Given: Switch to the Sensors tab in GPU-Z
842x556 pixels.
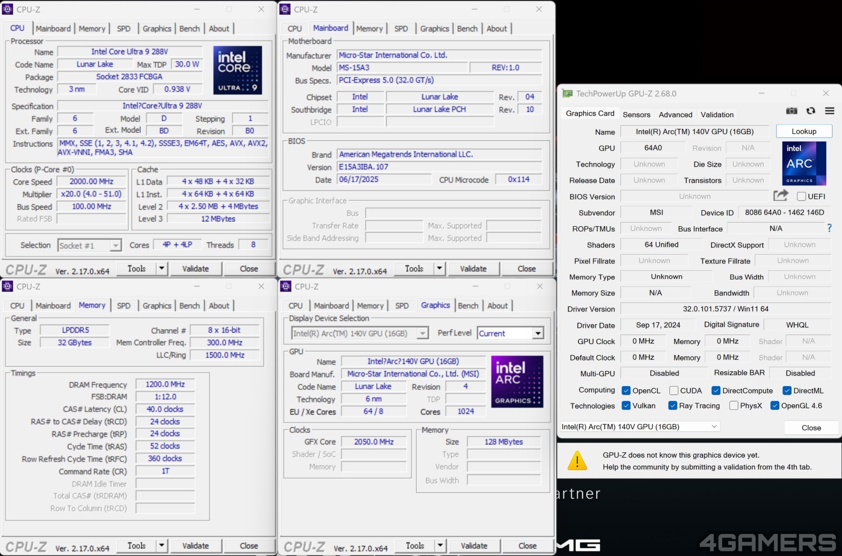Looking at the screenshot, I should click(x=636, y=115).
